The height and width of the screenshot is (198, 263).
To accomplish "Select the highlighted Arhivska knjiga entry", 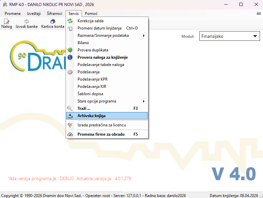I will point(107,116).
